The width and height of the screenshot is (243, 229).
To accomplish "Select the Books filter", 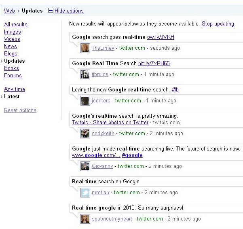I will (x=11, y=68).
